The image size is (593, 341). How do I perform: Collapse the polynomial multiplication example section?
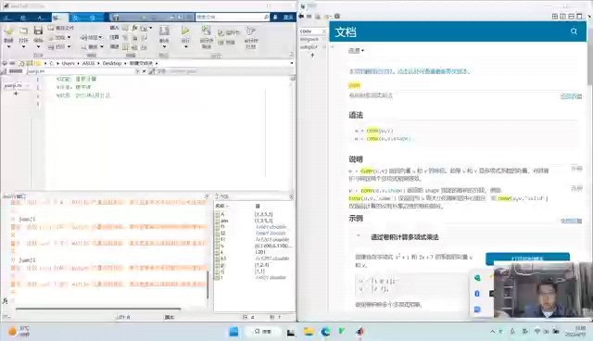(x=358, y=235)
